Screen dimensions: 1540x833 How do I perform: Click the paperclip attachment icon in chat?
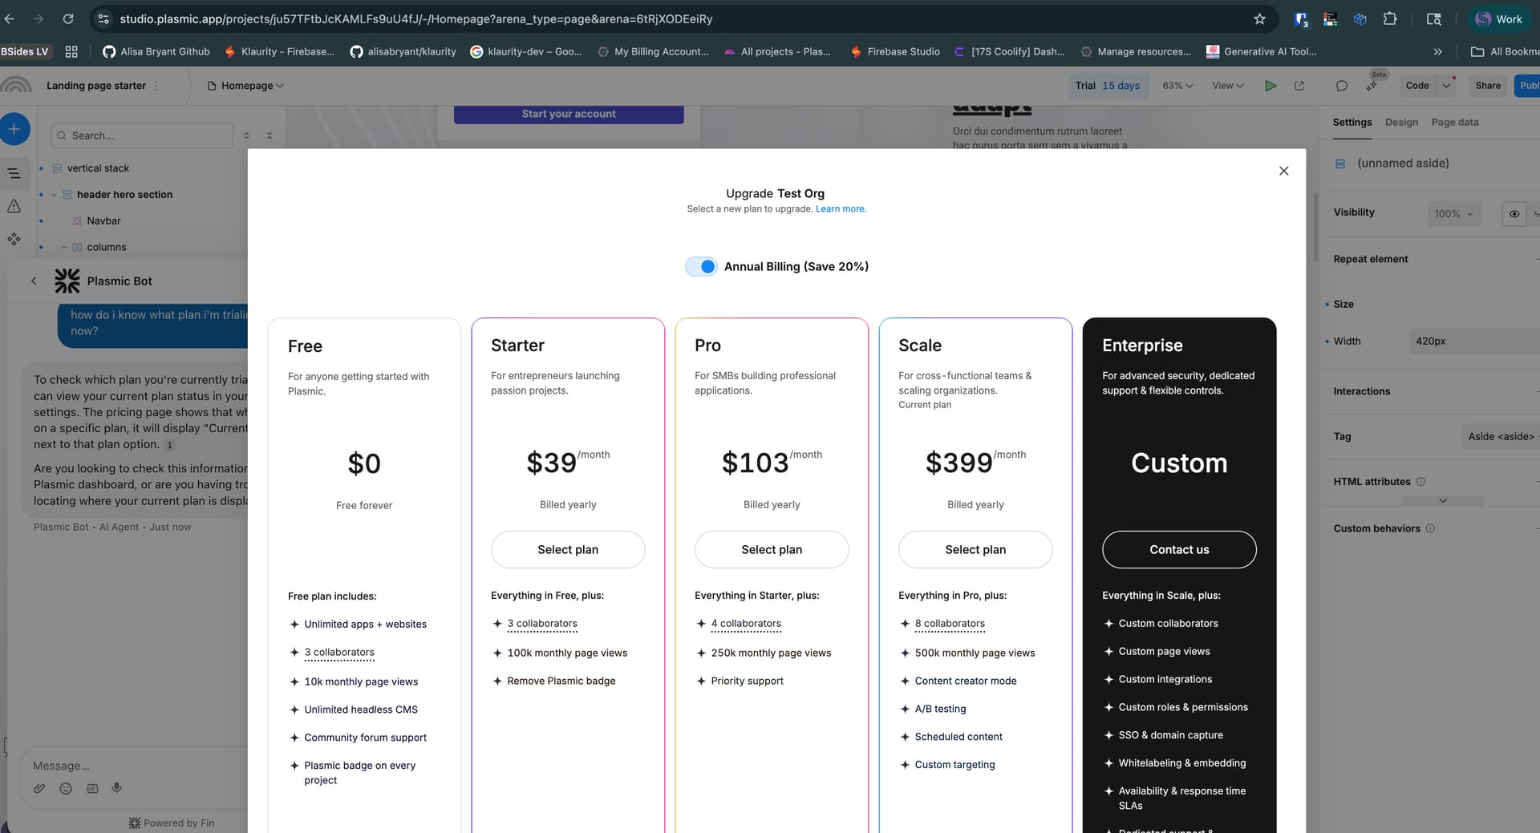[39, 789]
